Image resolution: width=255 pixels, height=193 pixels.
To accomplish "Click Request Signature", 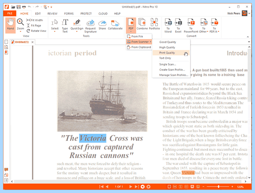I will pos(91,26).
